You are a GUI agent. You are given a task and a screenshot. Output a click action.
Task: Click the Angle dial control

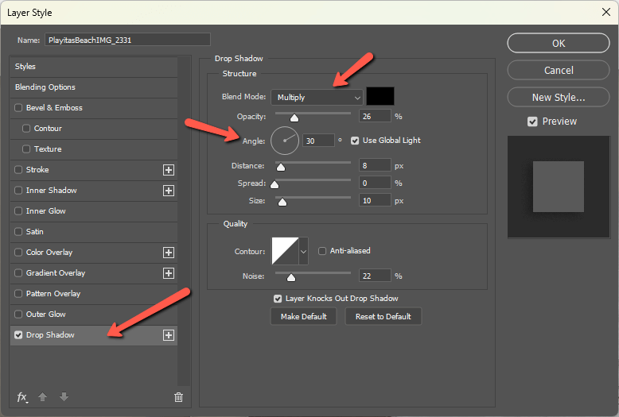coord(285,141)
